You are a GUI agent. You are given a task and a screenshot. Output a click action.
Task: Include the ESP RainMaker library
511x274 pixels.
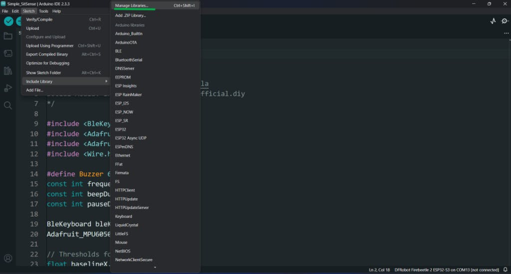155,94
